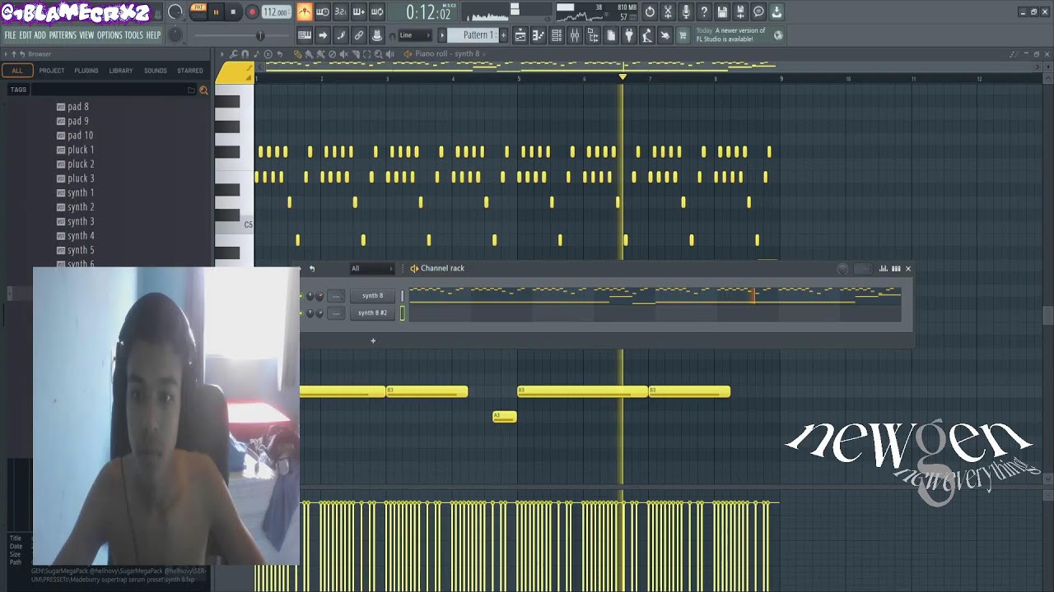Add a channel with plus button
Viewport: 1054px width, 592px height.
(373, 340)
